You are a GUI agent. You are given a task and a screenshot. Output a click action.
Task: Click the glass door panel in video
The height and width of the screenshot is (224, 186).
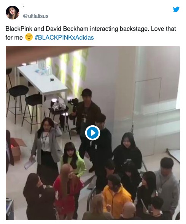tap(148, 117)
